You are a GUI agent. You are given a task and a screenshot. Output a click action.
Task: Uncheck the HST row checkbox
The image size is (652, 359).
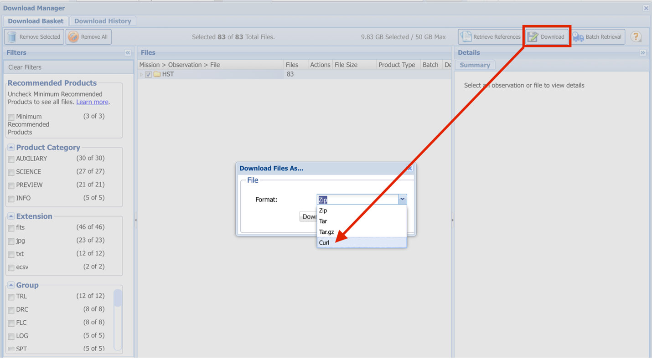tap(148, 75)
